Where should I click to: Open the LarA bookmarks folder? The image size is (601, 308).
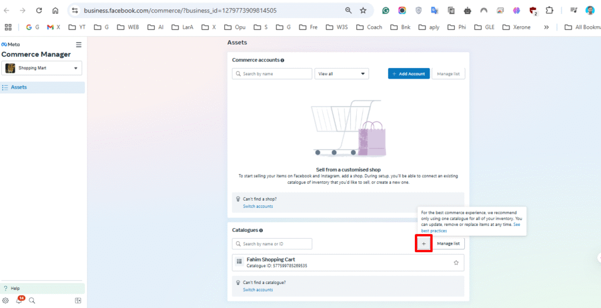[x=183, y=27]
